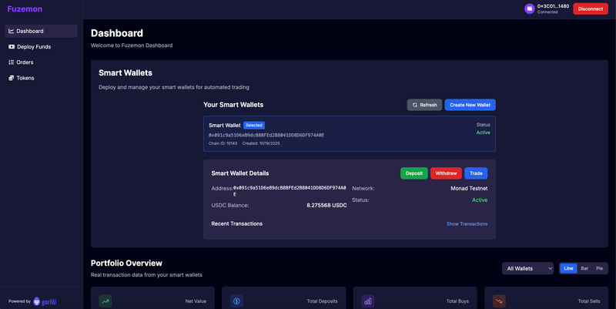616x309 pixels.
Task: Click the Net Value trend icon
Action: 105,301
